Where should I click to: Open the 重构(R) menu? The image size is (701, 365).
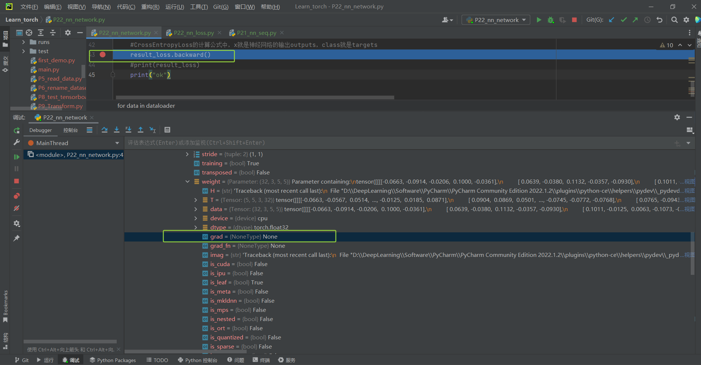point(150,7)
